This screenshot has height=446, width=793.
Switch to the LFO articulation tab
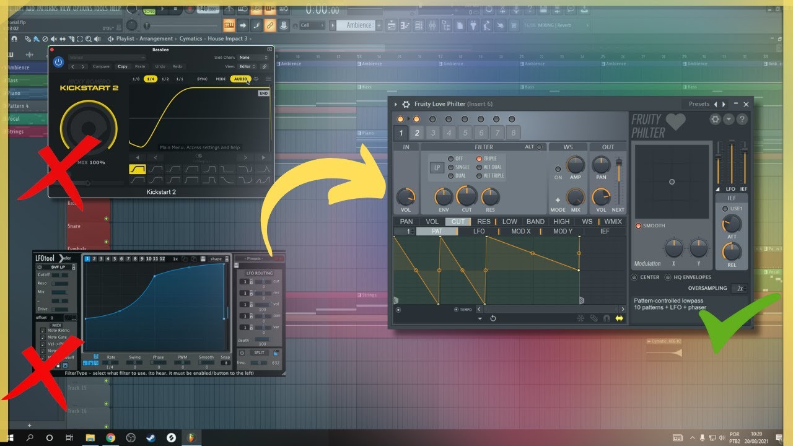(x=479, y=231)
